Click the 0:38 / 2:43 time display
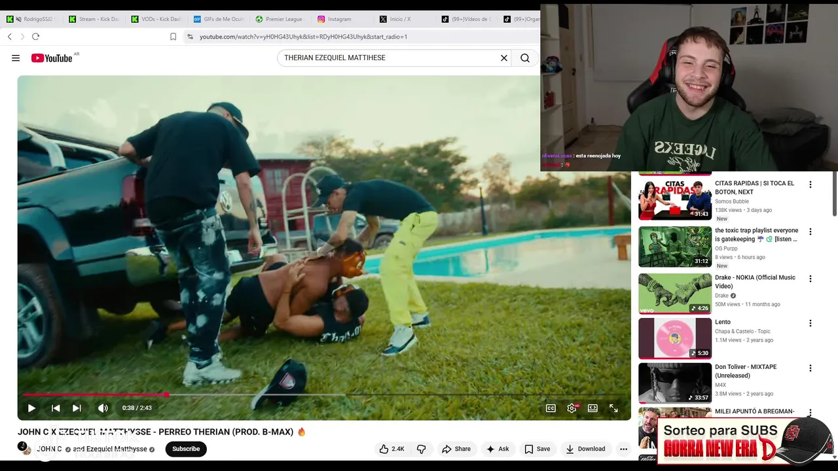The image size is (838, 471). tap(137, 408)
